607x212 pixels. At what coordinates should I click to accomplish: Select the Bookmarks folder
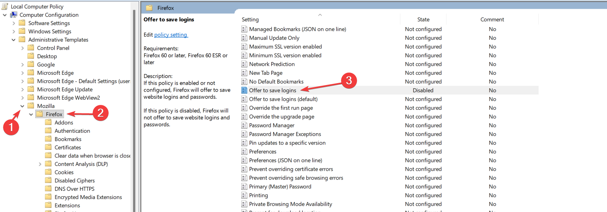pos(68,139)
